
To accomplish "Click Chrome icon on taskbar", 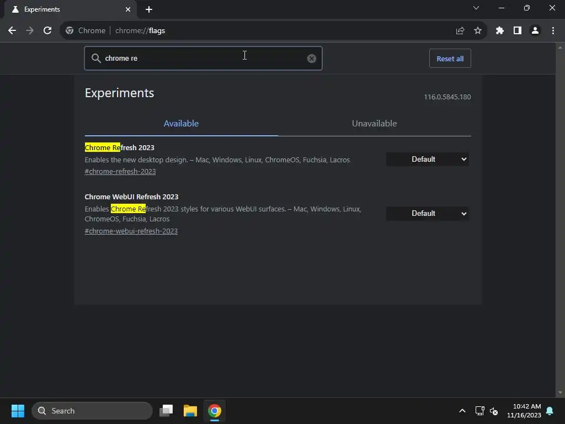I will 215,411.
